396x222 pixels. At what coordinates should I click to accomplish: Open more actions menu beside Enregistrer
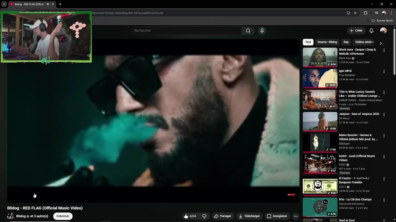pos(296,216)
